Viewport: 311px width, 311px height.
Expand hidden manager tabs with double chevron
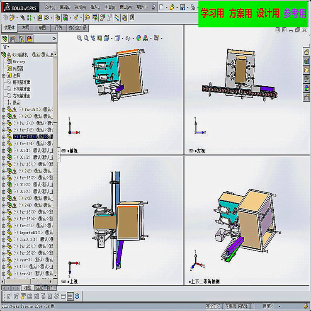point(54,39)
